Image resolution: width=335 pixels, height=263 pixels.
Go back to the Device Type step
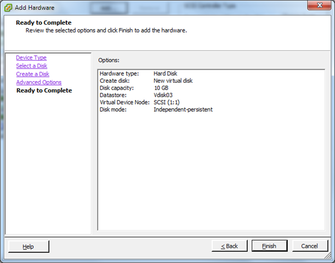coord(31,58)
